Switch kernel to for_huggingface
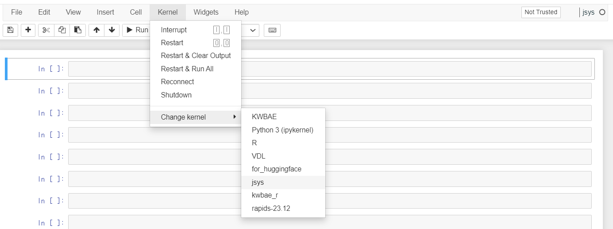Screen dimensions: 613x229 283,169
